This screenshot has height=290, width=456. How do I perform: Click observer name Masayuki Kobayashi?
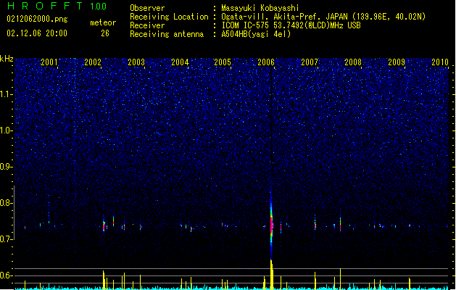260,8
